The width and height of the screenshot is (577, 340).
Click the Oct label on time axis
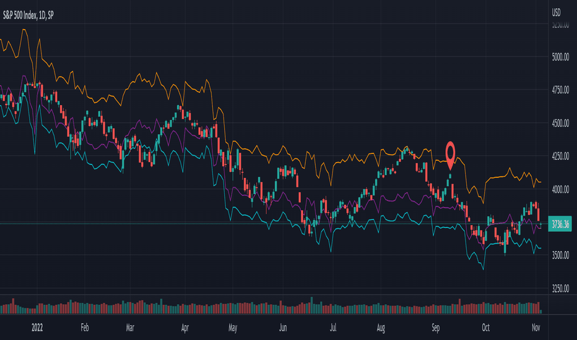click(x=486, y=327)
